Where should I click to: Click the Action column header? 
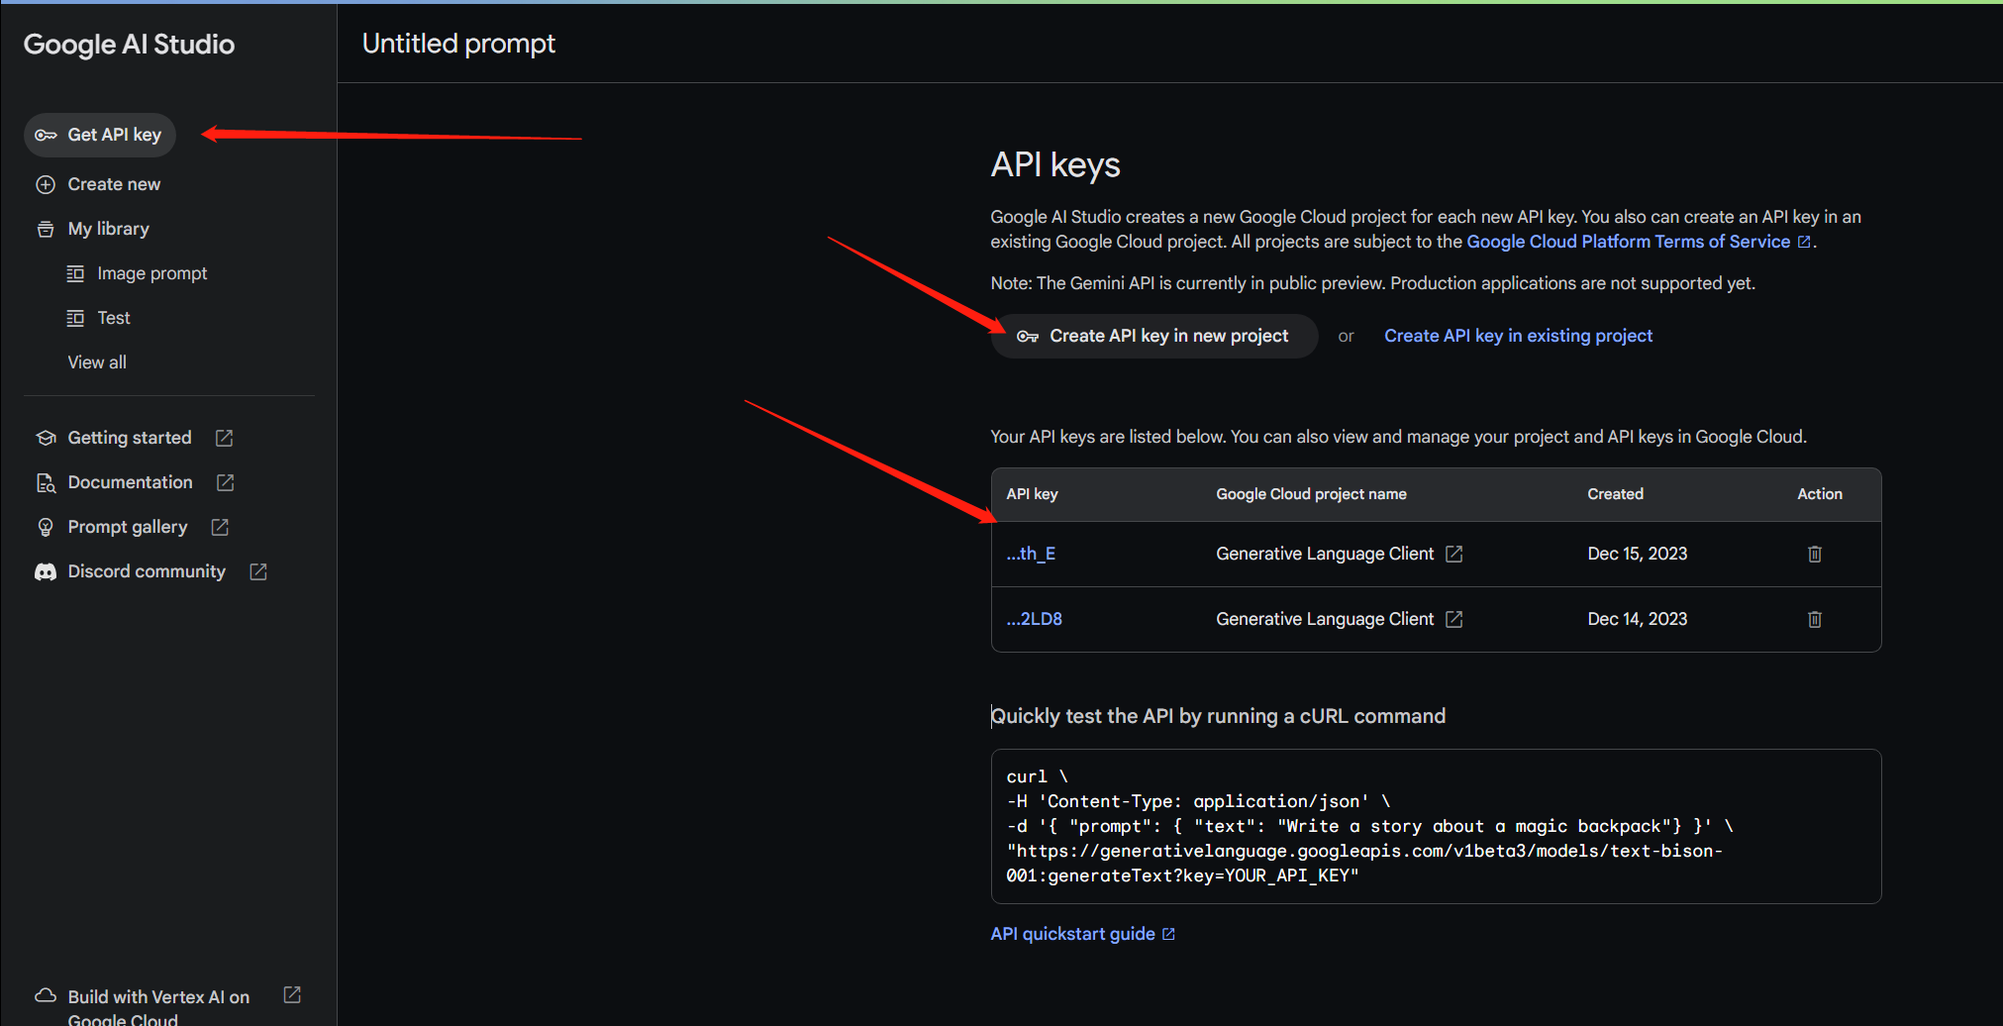pos(1820,494)
